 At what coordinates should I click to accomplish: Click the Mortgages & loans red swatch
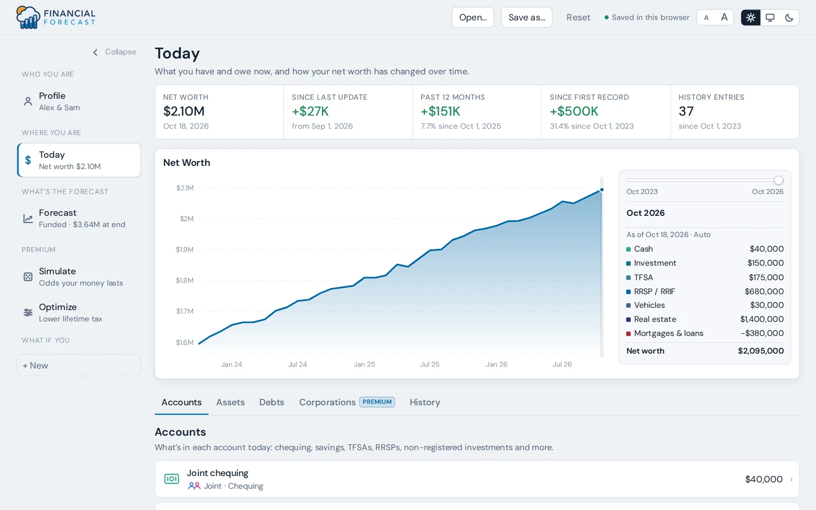tap(629, 334)
